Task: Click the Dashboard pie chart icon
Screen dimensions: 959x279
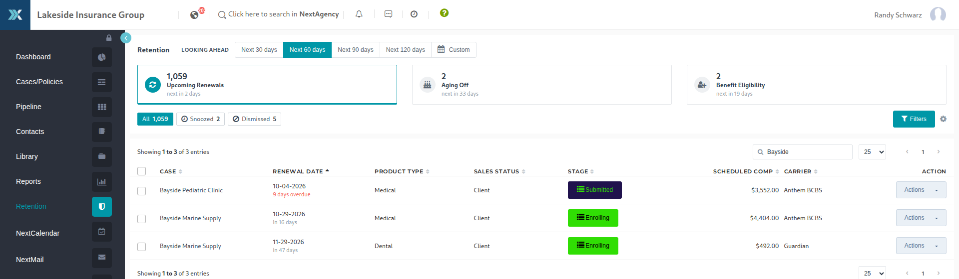Action: pos(102,57)
